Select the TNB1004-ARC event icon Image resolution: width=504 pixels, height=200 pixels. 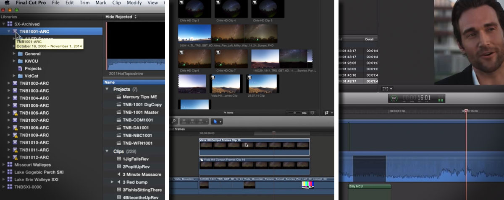(x=16, y=98)
